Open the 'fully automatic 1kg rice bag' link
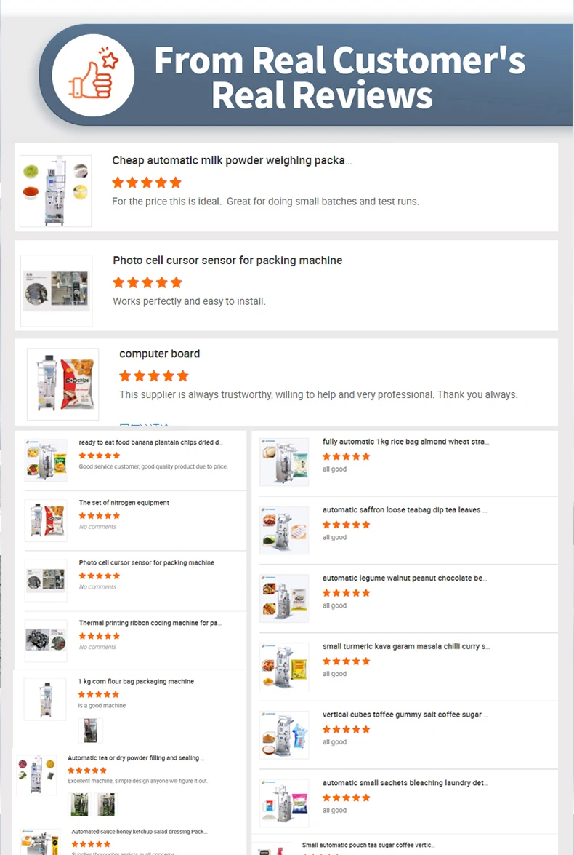 coord(405,442)
